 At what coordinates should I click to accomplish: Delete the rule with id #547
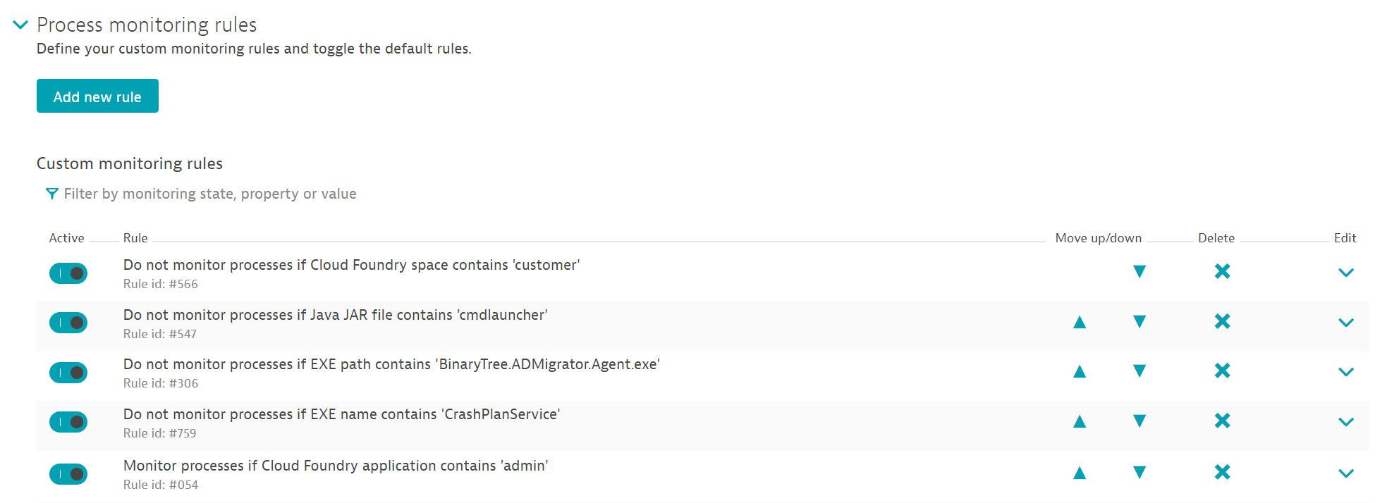click(1222, 322)
